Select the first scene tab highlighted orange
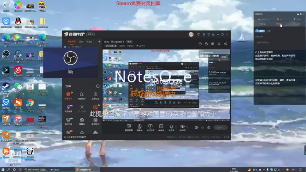Screen dimensions: 306x172 click(72, 42)
